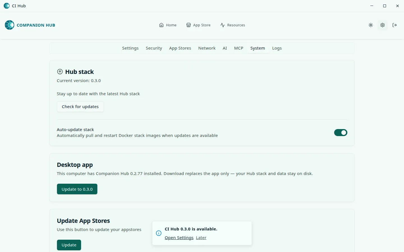Select the App Stores tab
The width and height of the screenshot is (404, 252).
[180, 48]
